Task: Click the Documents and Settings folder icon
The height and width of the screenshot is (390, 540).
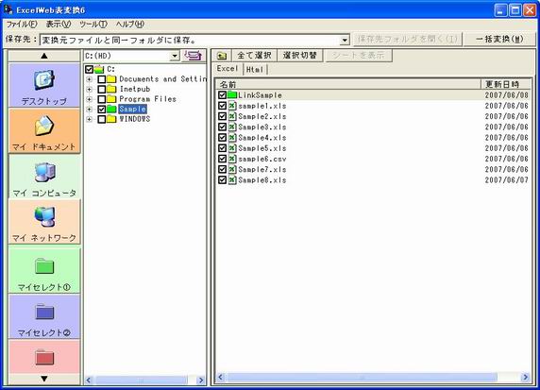Action: tap(111, 79)
